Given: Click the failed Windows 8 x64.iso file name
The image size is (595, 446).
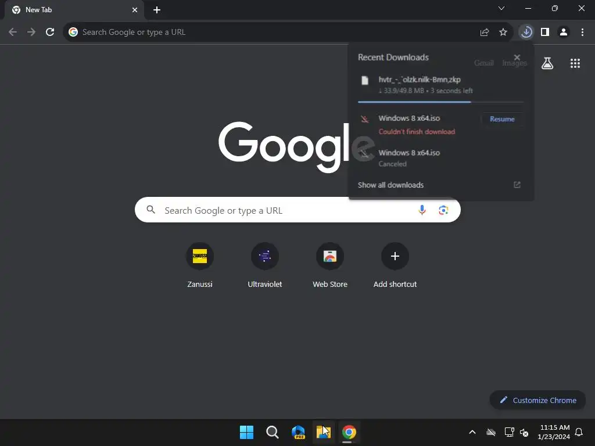Looking at the screenshot, I should [x=409, y=118].
